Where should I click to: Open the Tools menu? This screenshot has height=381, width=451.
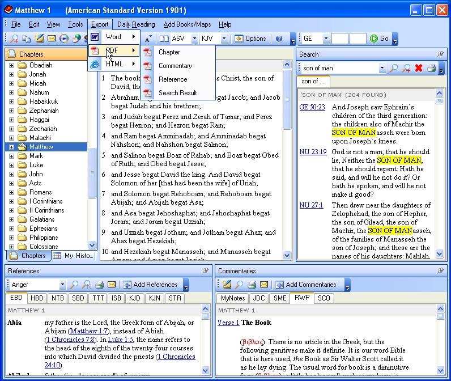coord(75,24)
